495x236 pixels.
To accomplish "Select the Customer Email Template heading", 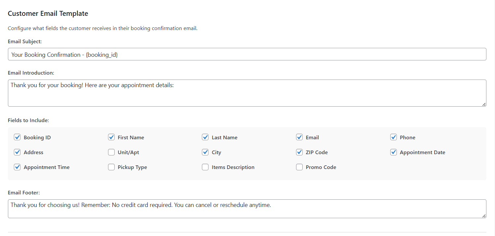I will [x=48, y=14].
